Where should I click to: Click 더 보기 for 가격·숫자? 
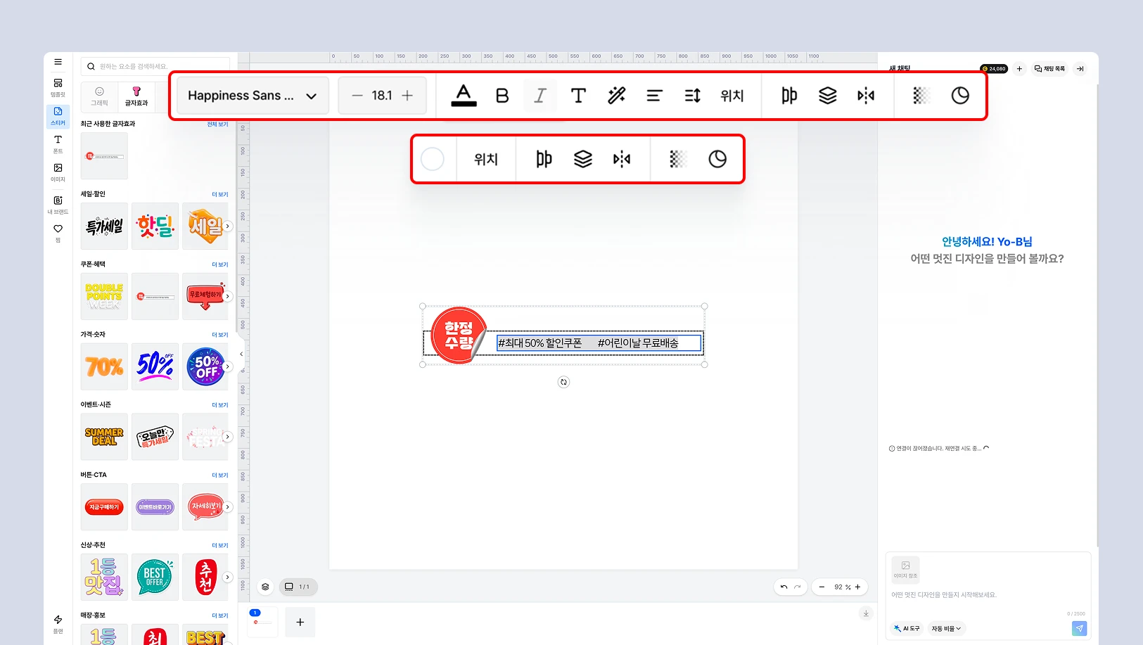coord(220,335)
